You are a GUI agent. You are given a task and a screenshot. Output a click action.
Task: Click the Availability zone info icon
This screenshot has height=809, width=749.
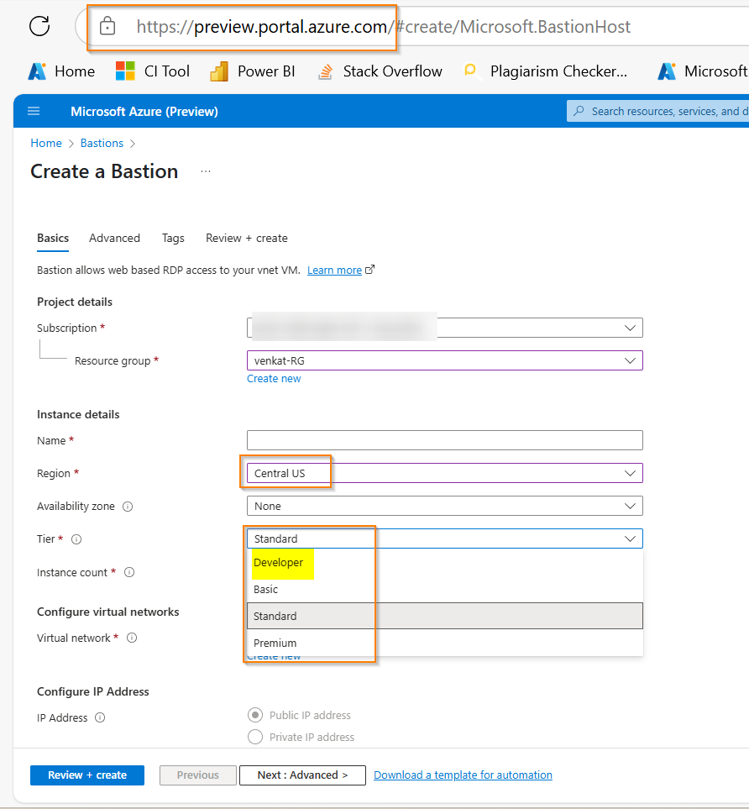pos(128,507)
